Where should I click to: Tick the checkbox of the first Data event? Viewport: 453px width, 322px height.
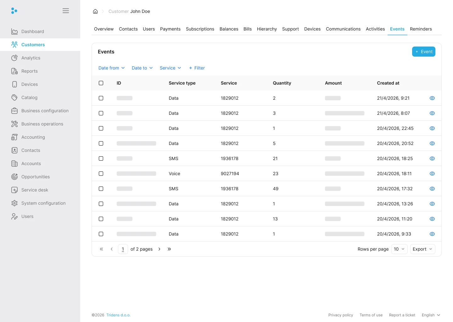[x=101, y=98]
